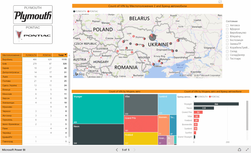Check the Виробництво checkbox
This screenshot has height=153, width=251.
(227, 33)
